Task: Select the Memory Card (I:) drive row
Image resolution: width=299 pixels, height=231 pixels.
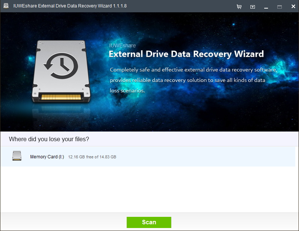Action: [x=149, y=156]
